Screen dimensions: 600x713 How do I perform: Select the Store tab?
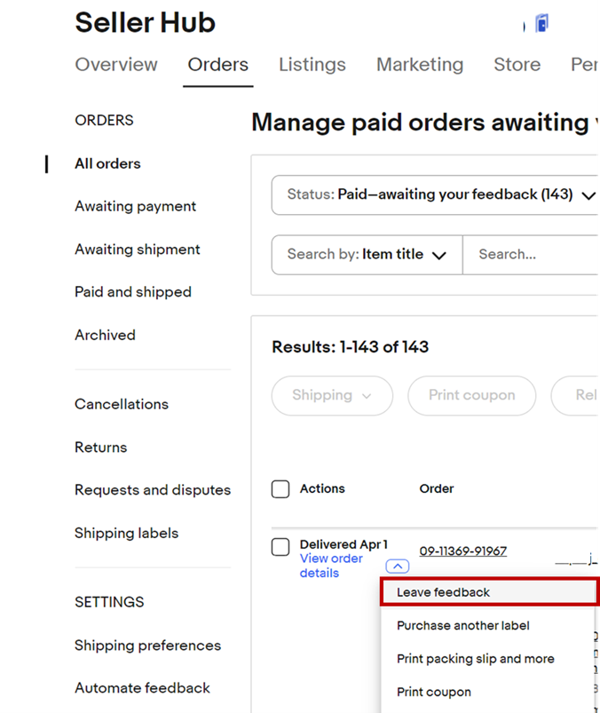[517, 65]
